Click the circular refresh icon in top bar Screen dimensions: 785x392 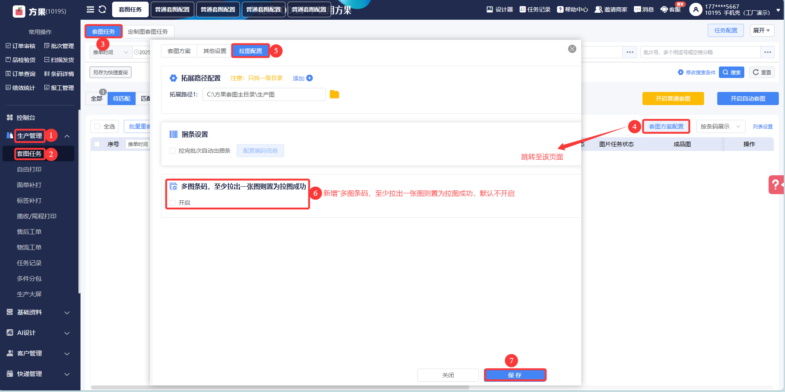pos(103,9)
